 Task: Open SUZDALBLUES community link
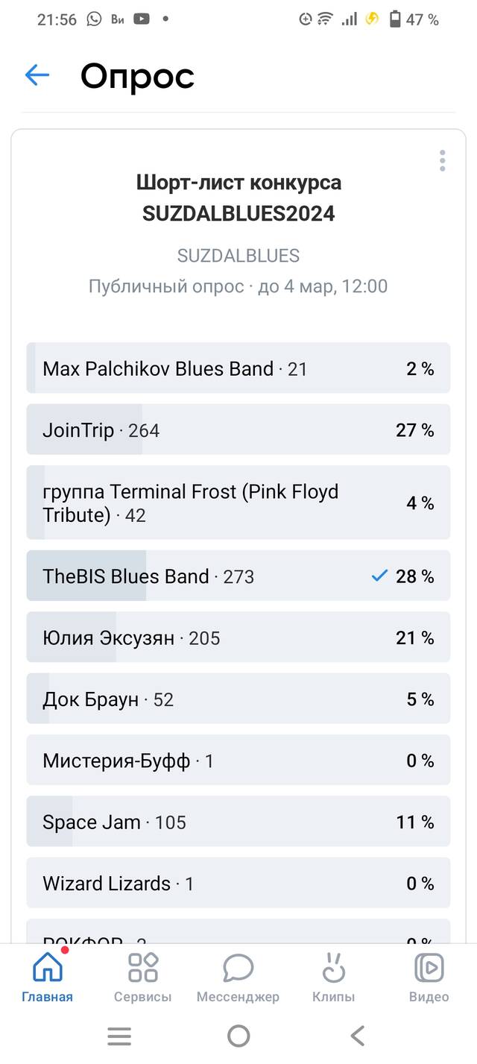[238, 256]
